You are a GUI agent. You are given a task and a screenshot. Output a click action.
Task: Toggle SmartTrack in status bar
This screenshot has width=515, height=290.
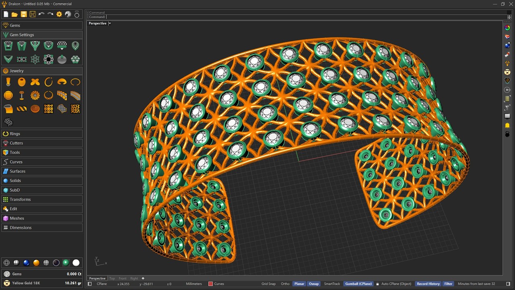click(332, 284)
